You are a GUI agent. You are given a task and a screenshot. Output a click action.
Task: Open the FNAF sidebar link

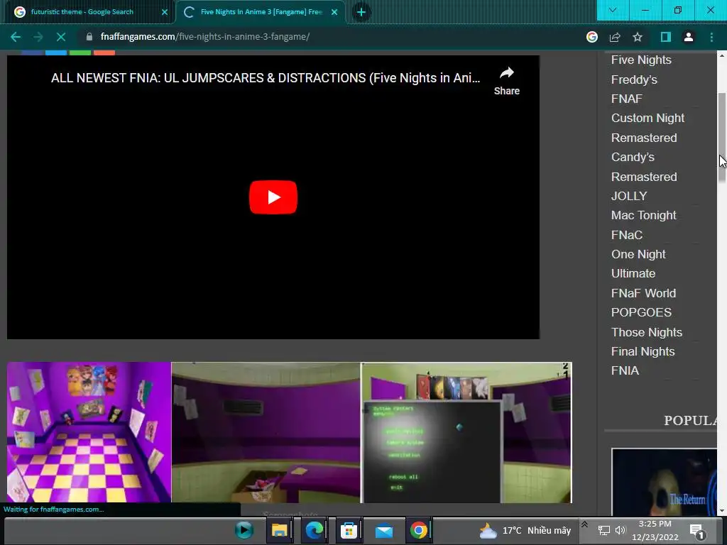(x=627, y=99)
